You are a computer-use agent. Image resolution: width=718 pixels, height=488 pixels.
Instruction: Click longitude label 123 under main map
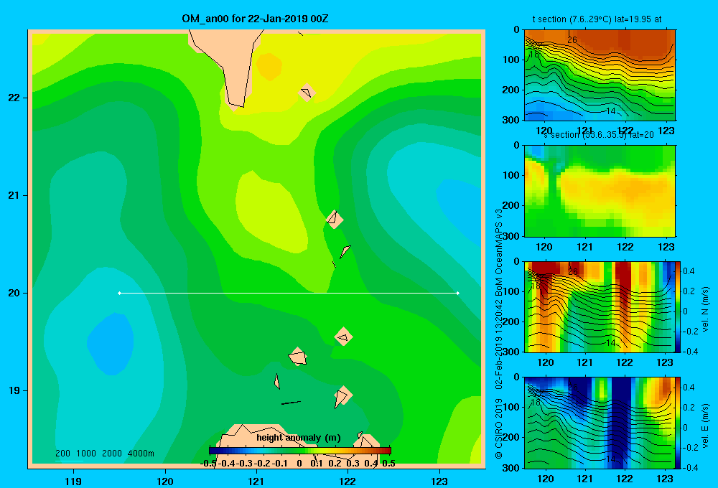439,481
